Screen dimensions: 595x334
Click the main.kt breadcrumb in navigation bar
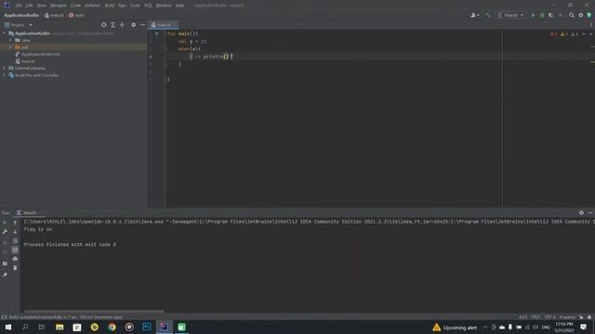click(x=54, y=15)
